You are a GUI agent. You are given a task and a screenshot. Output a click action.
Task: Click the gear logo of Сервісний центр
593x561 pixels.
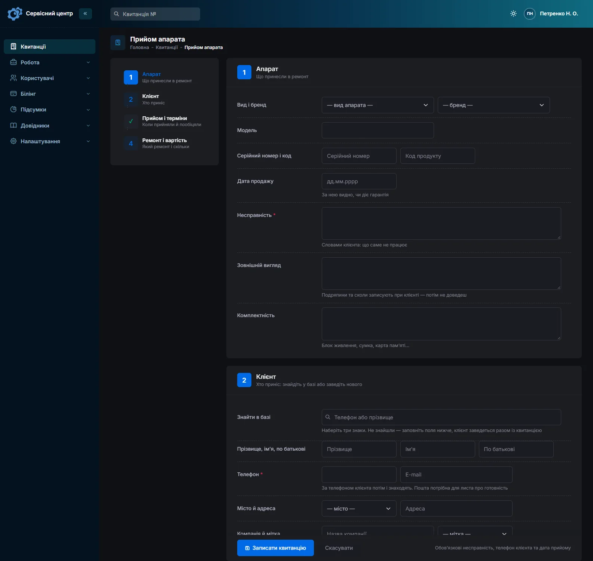tap(15, 14)
